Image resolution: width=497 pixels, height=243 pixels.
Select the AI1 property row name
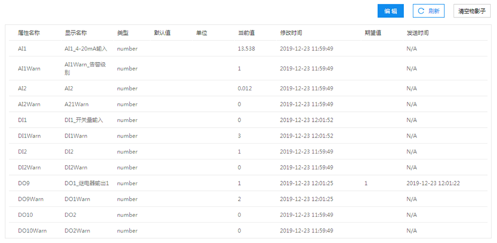pyautogui.click(x=22, y=49)
